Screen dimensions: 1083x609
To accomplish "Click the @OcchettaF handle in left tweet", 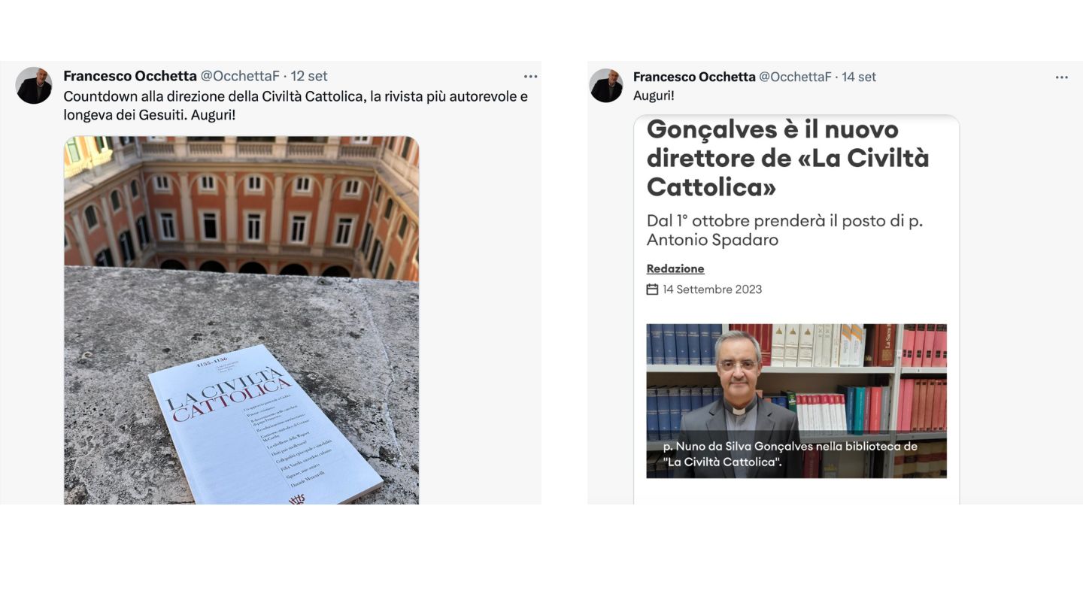I will [240, 76].
